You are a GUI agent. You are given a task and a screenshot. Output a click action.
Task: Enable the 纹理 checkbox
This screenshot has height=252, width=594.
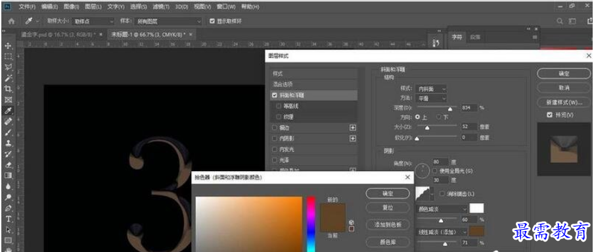[x=279, y=117]
